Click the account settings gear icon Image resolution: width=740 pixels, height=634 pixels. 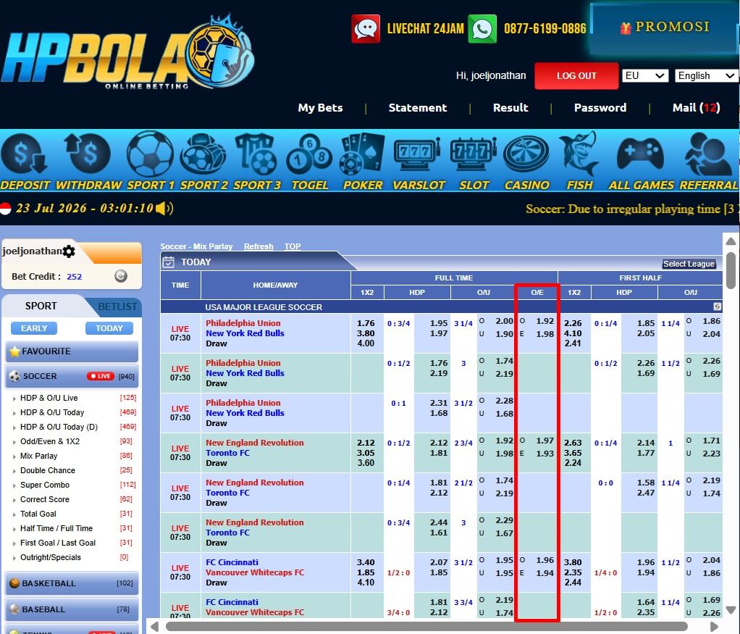tap(69, 251)
